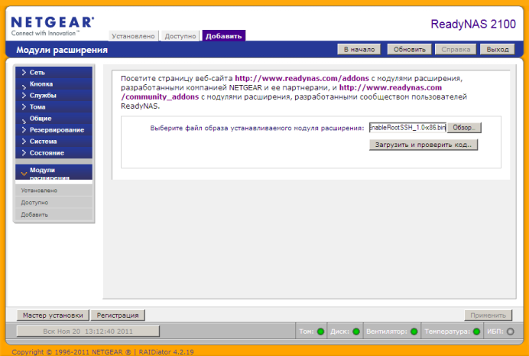The height and width of the screenshot is (356, 529).
Task: Check the Диск status indicator light
Action: 356,332
